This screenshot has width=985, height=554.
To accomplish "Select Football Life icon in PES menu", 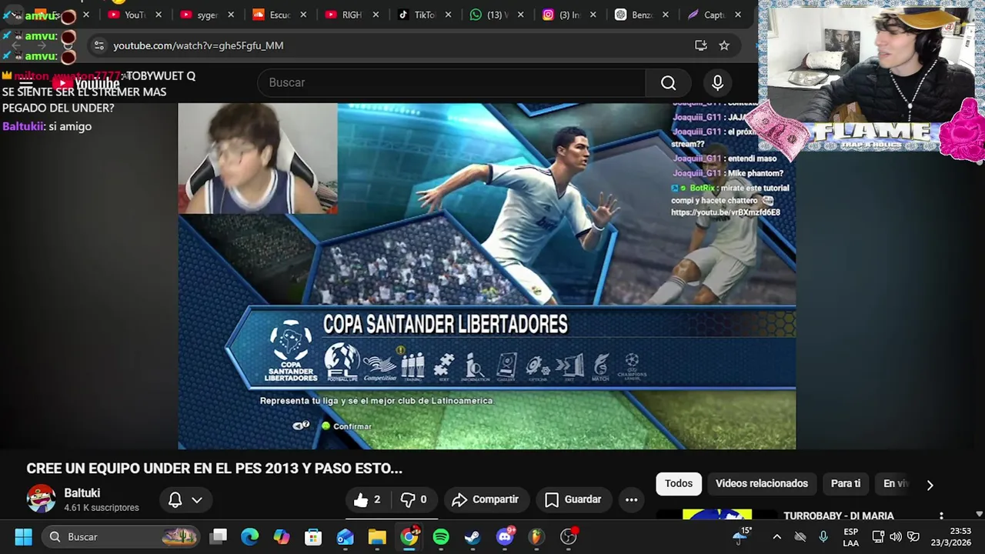I will 342,362.
